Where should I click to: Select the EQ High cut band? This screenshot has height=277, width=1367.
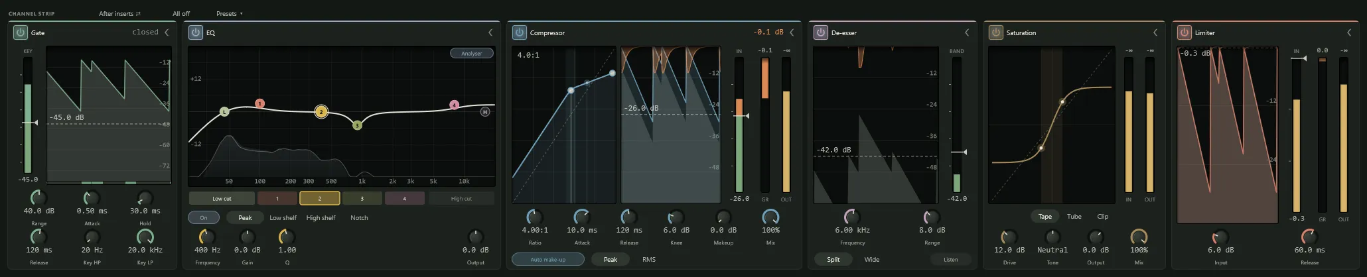click(x=461, y=198)
